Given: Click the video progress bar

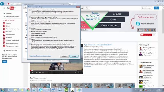Looking at the screenshot, I should [x=56, y=71].
